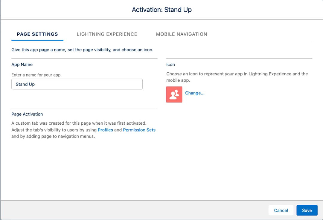Click the Change link beside the icon

click(195, 93)
